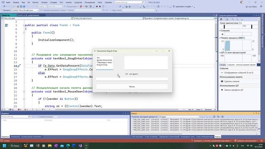Open the Windows Start menu
265x149 pixels.
click(5, 146)
